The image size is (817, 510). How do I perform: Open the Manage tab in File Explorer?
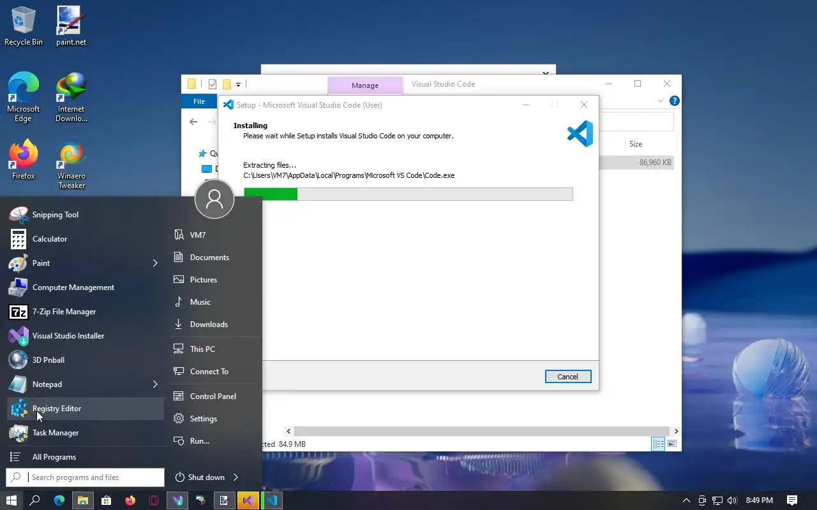(365, 85)
